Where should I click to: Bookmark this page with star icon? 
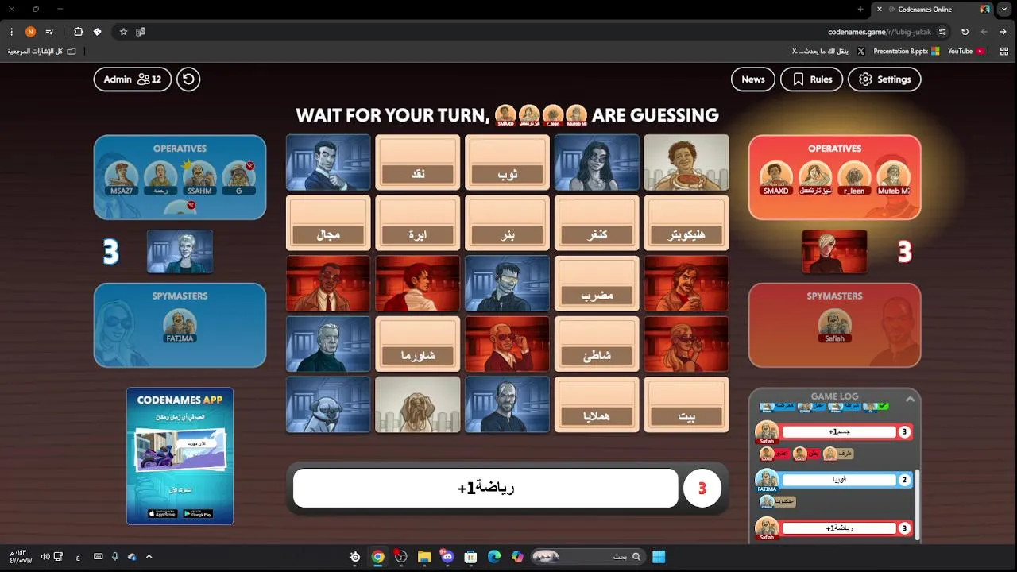123,32
